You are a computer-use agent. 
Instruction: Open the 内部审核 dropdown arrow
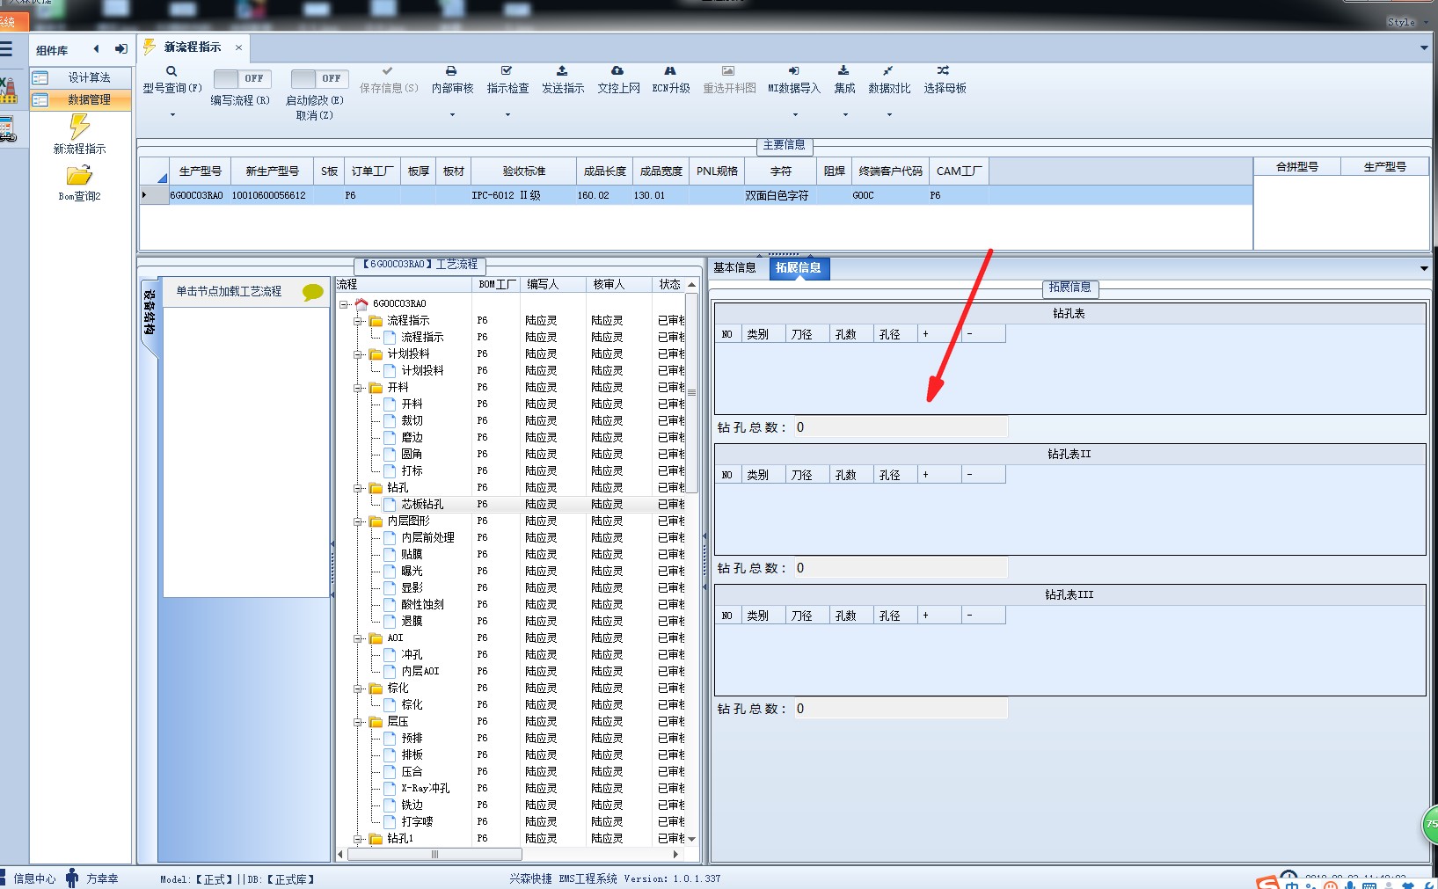tap(452, 115)
